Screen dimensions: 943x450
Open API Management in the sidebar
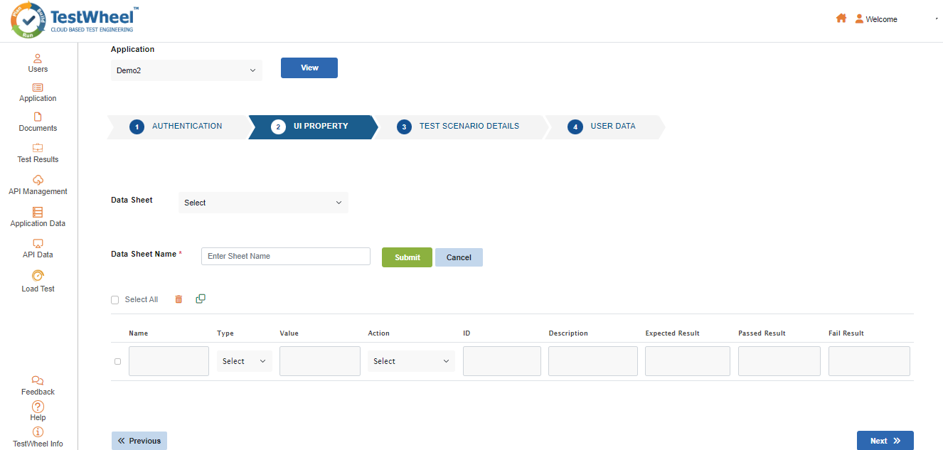click(x=38, y=181)
